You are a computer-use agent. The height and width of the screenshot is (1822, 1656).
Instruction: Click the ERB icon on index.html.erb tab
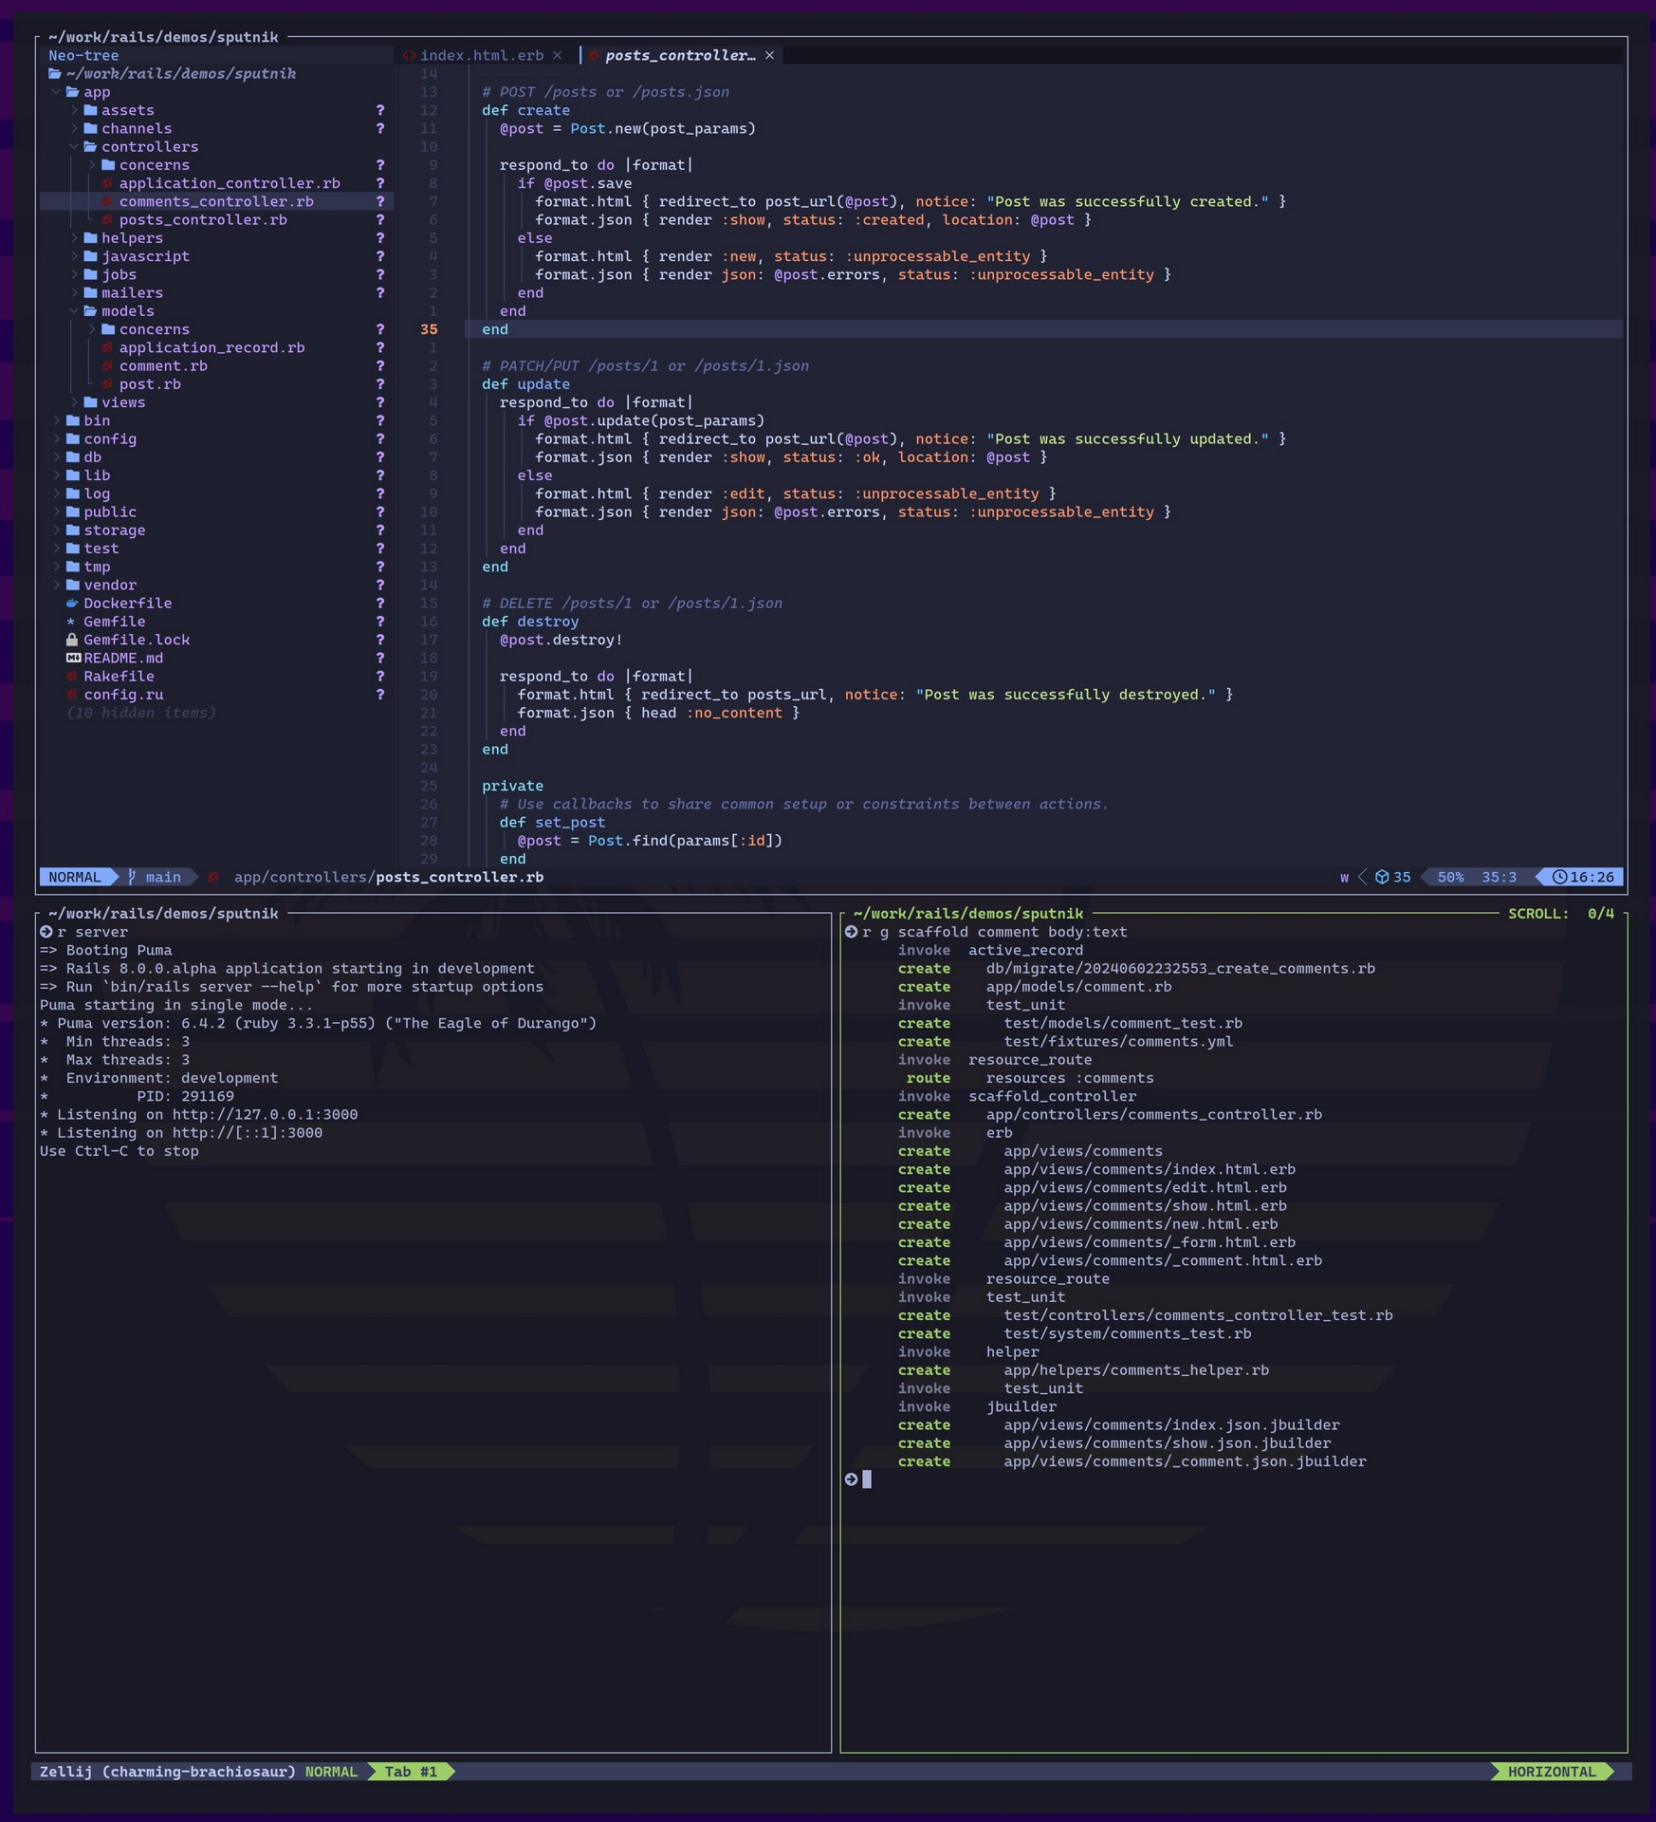[x=409, y=56]
